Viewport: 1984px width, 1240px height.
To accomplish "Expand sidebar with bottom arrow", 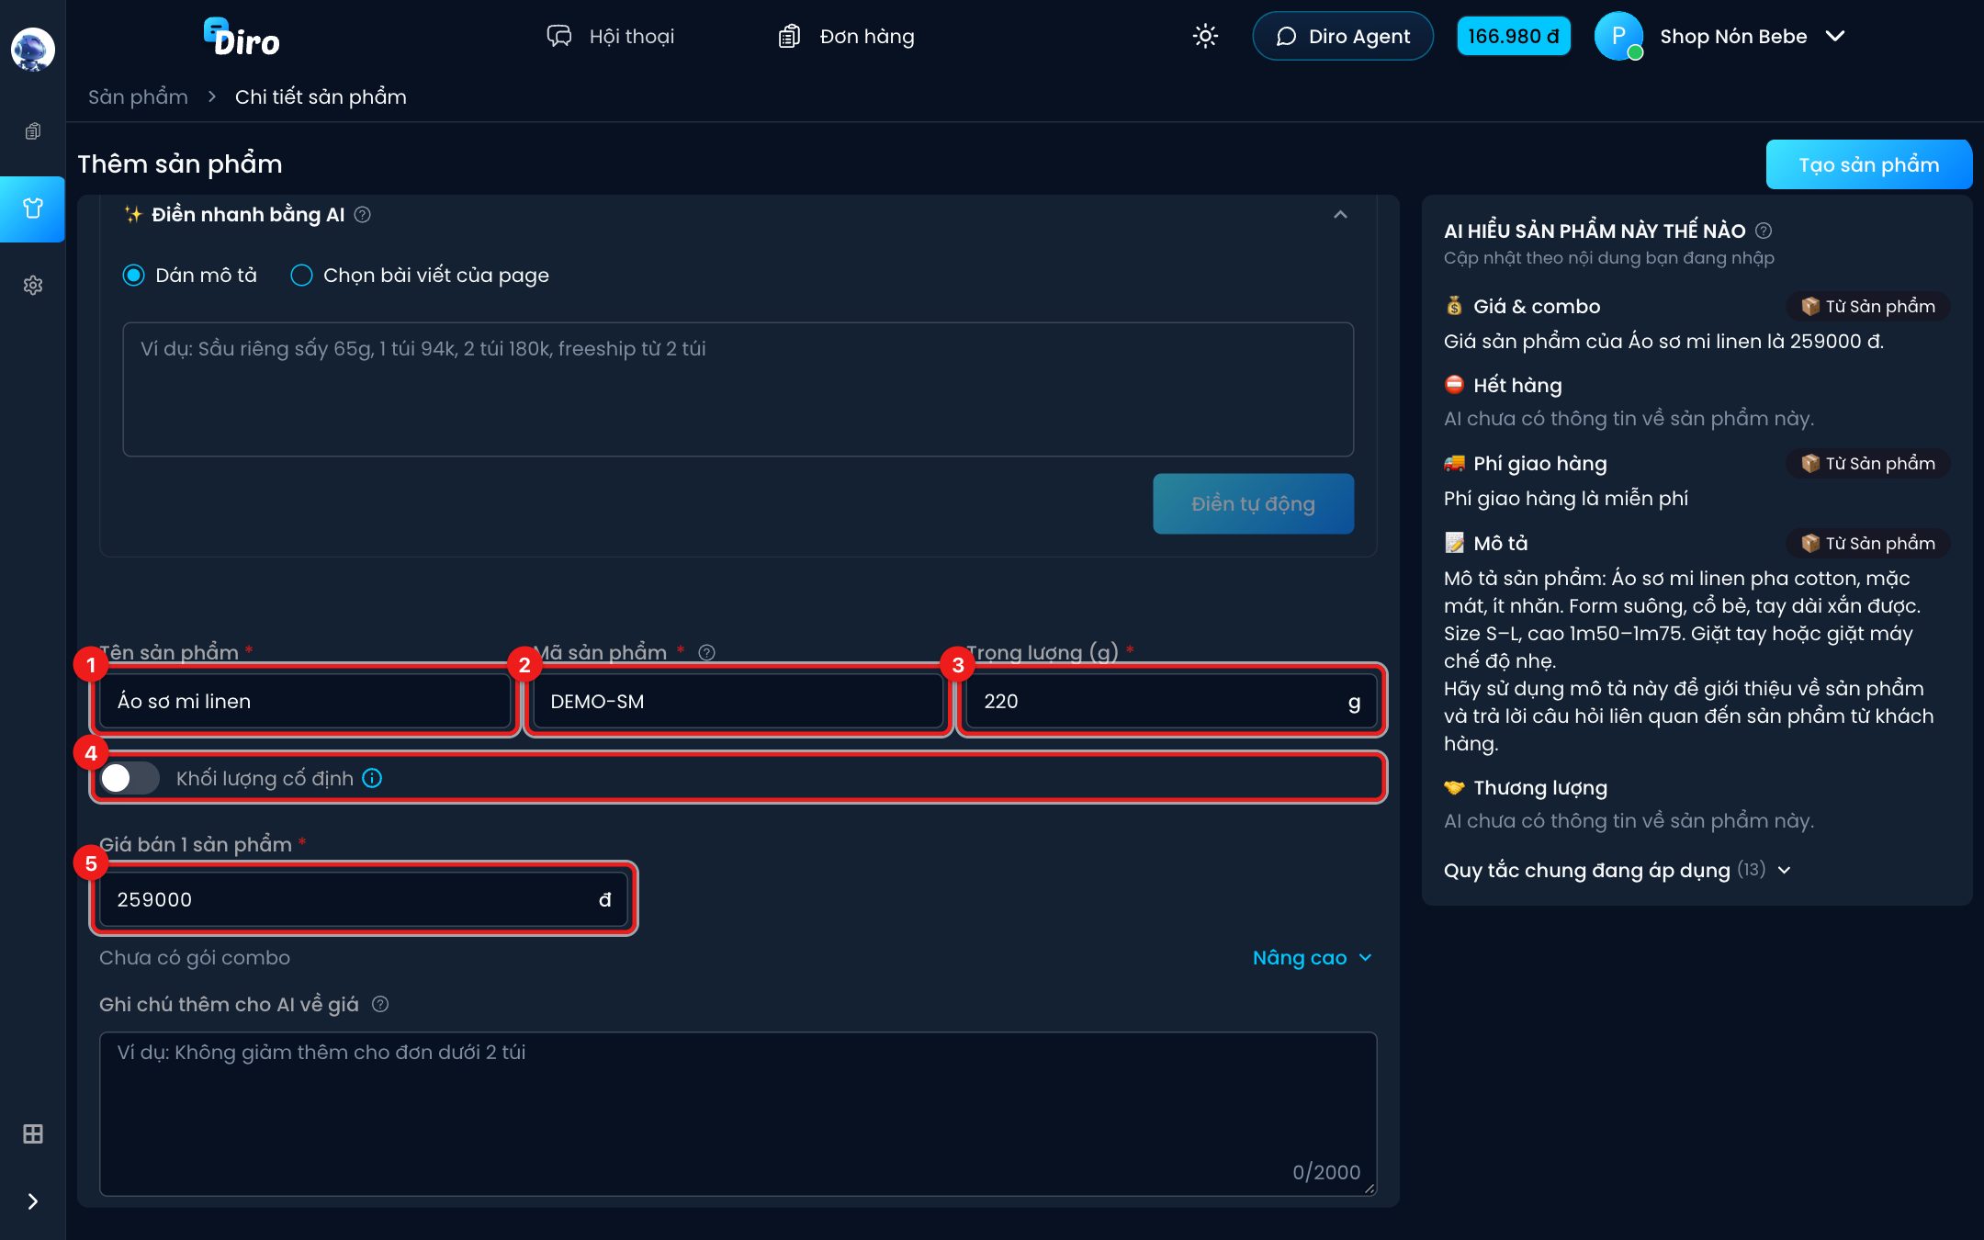I will tap(33, 1201).
